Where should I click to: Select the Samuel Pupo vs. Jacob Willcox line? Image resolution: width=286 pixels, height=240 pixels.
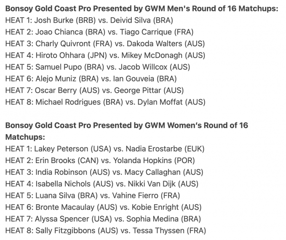98,67
